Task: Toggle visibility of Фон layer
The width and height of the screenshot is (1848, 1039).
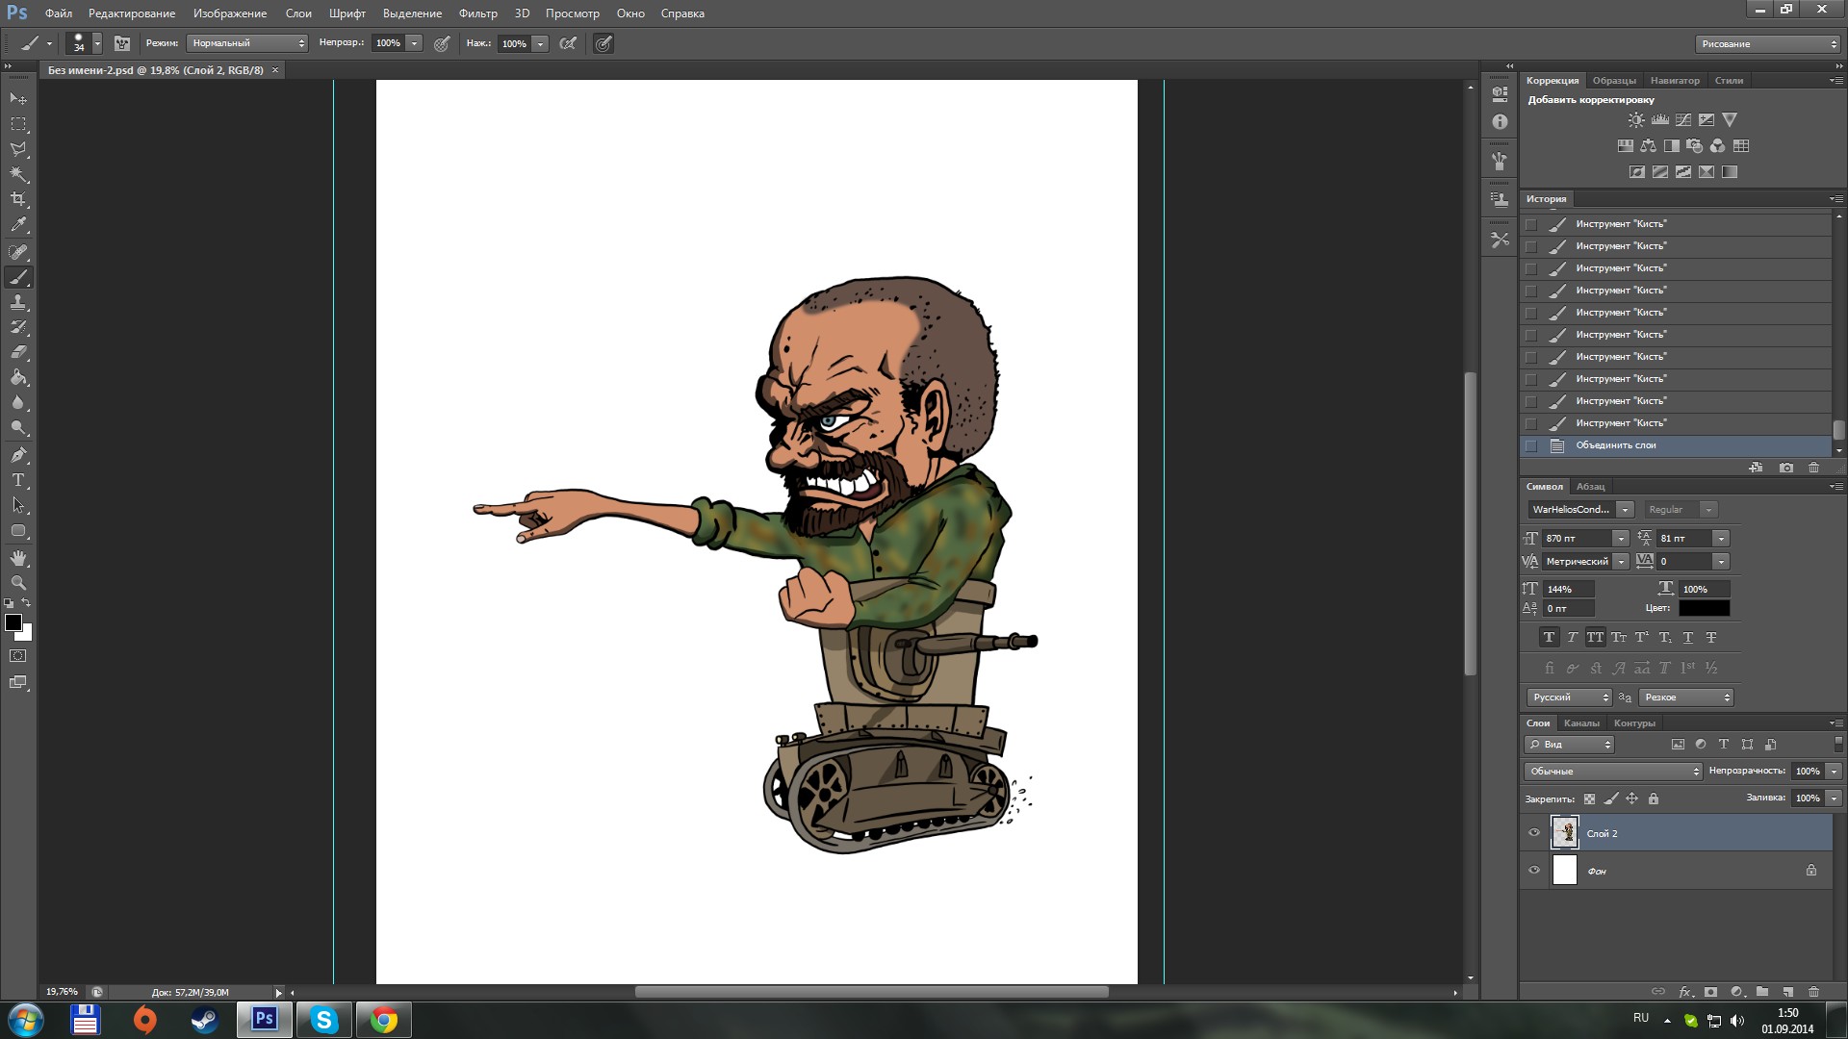Action: tap(1534, 871)
